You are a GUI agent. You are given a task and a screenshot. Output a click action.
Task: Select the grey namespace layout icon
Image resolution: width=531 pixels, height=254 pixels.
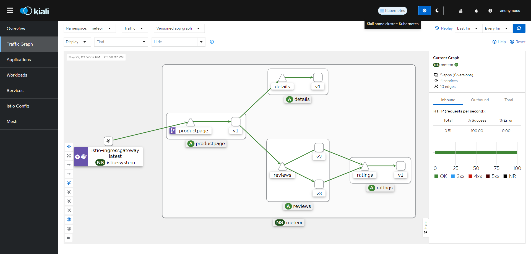tap(69, 229)
